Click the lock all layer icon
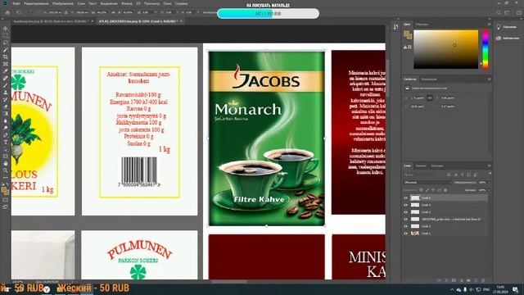Screen dimensions: 524x295 pos(445,190)
